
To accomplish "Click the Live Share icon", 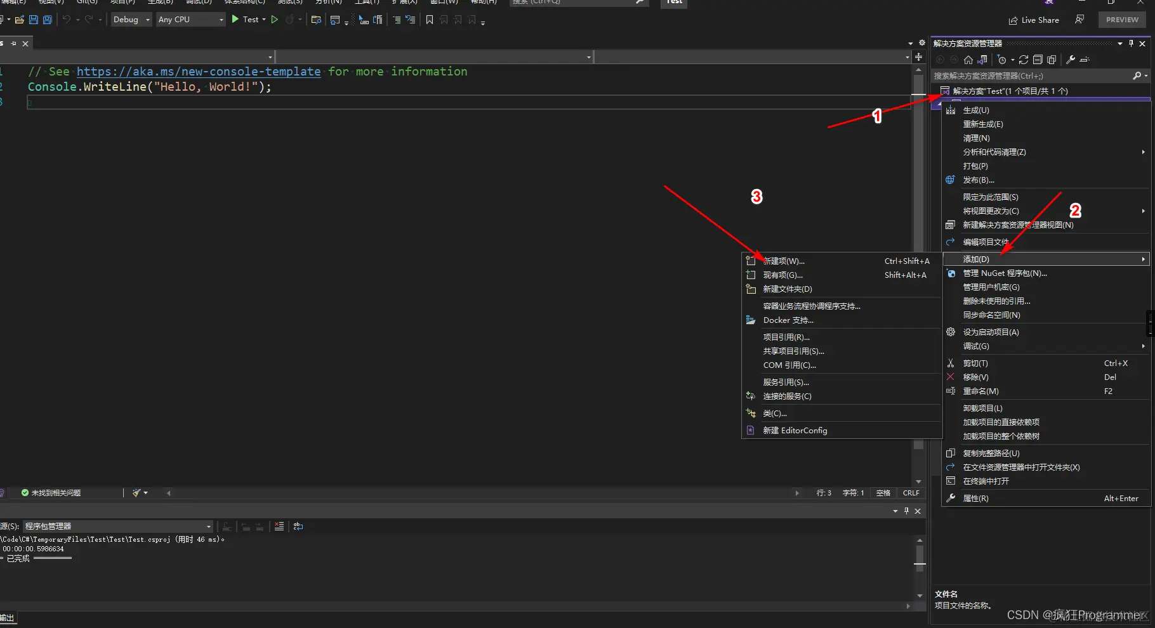I will coord(1013,20).
